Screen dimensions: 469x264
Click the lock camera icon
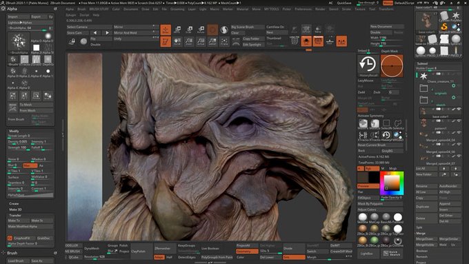72,41
